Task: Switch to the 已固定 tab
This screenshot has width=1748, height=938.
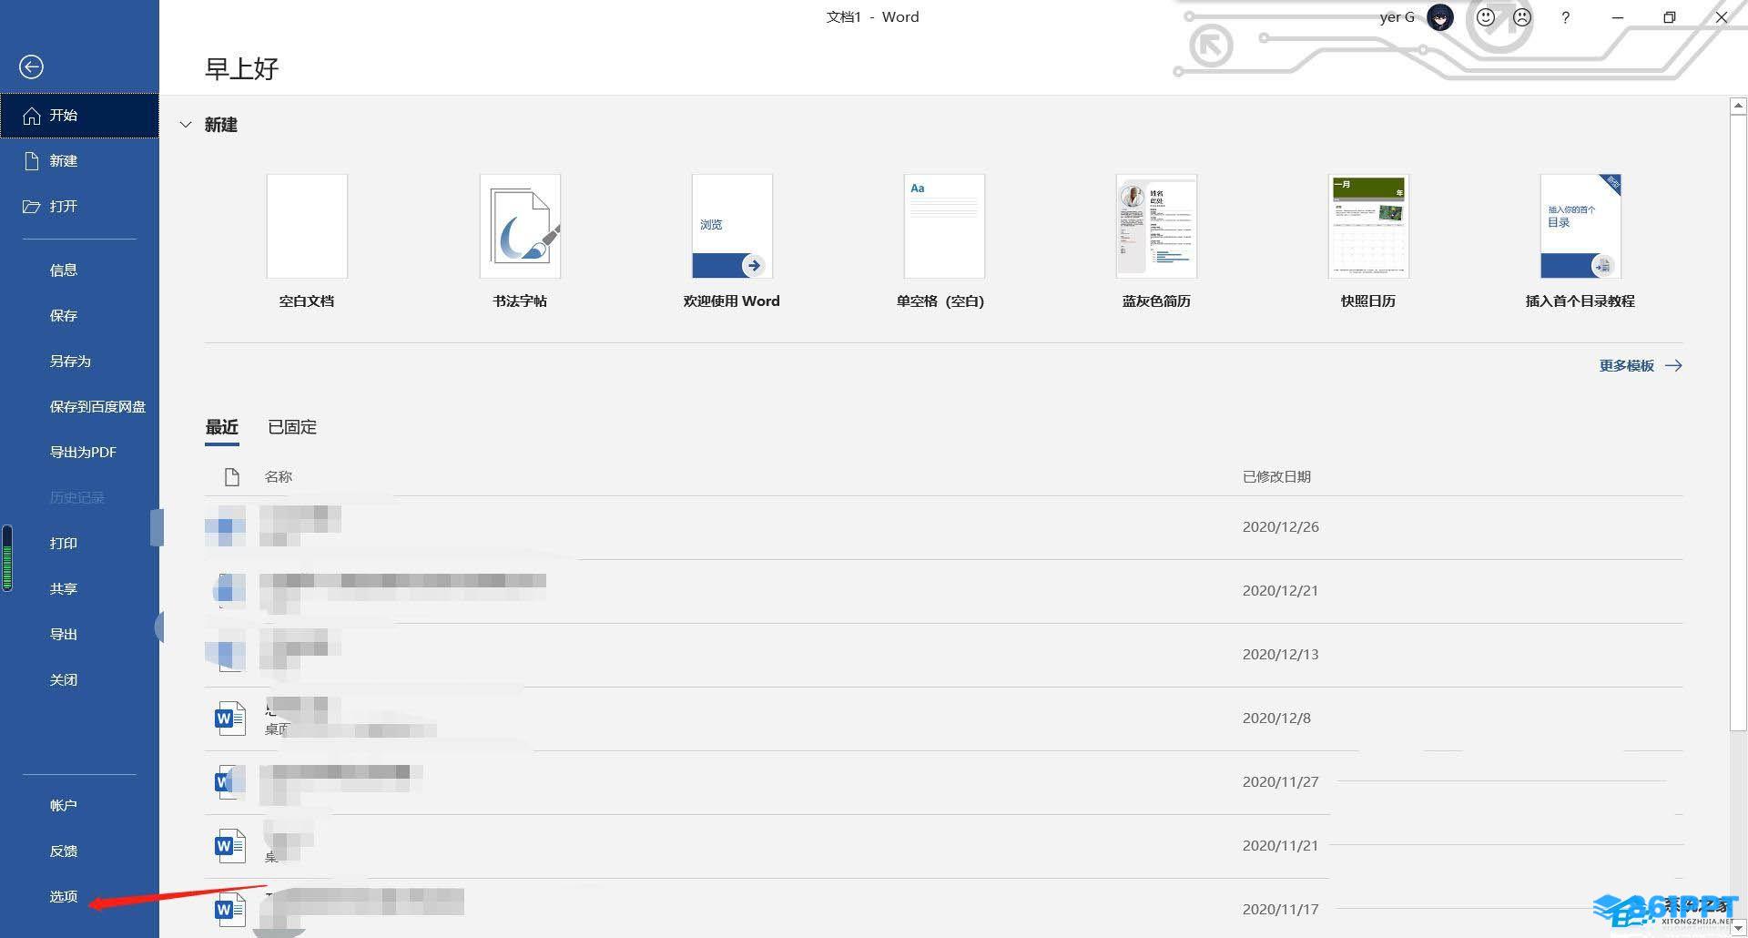Action: pos(292,427)
